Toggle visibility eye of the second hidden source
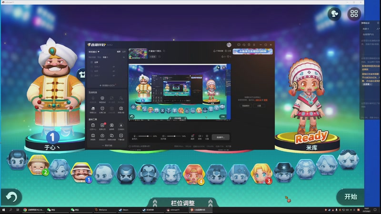 click(x=114, y=71)
